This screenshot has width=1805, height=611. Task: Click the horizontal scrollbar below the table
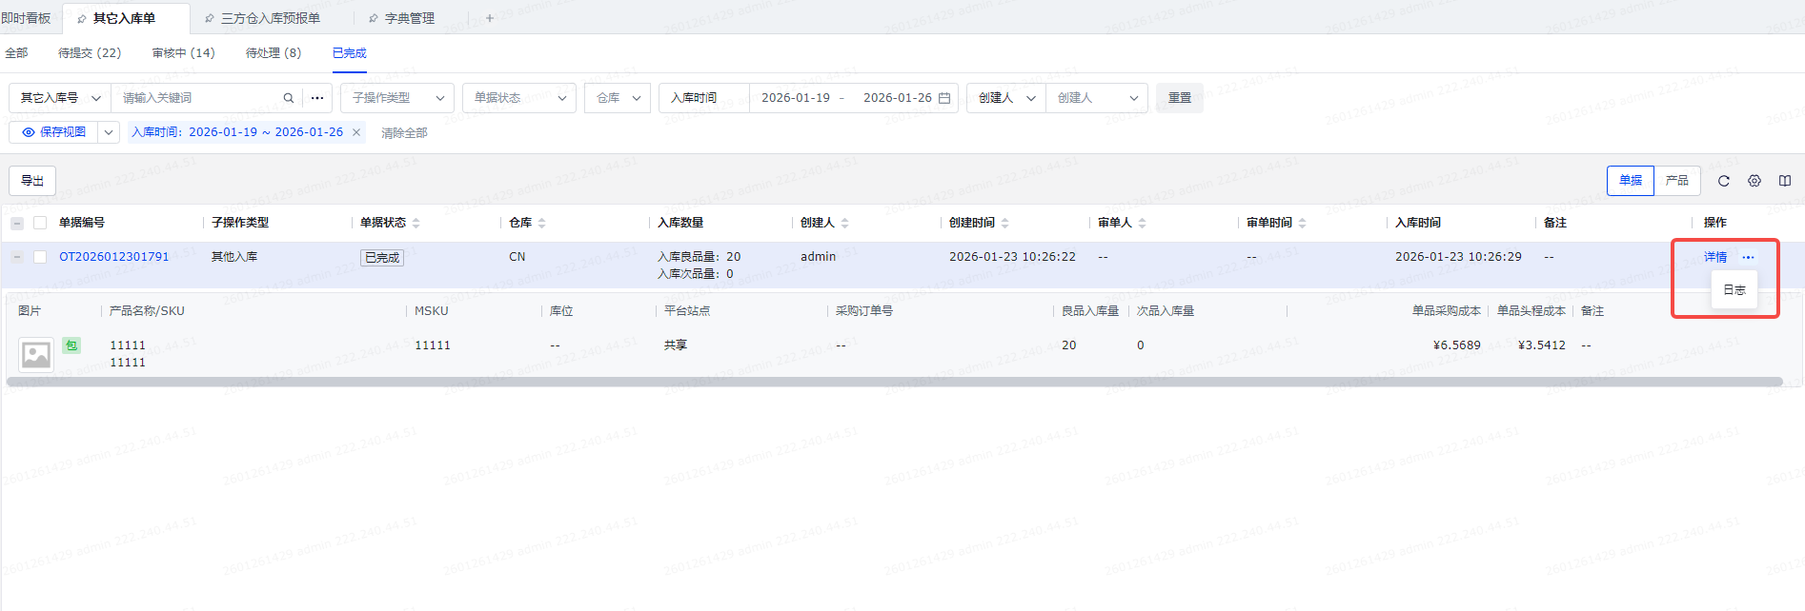point(894,382)
